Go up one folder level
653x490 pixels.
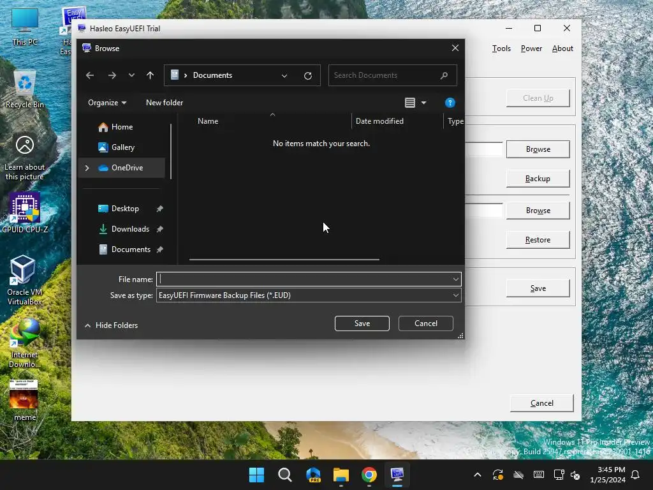[x=150, y=75]
